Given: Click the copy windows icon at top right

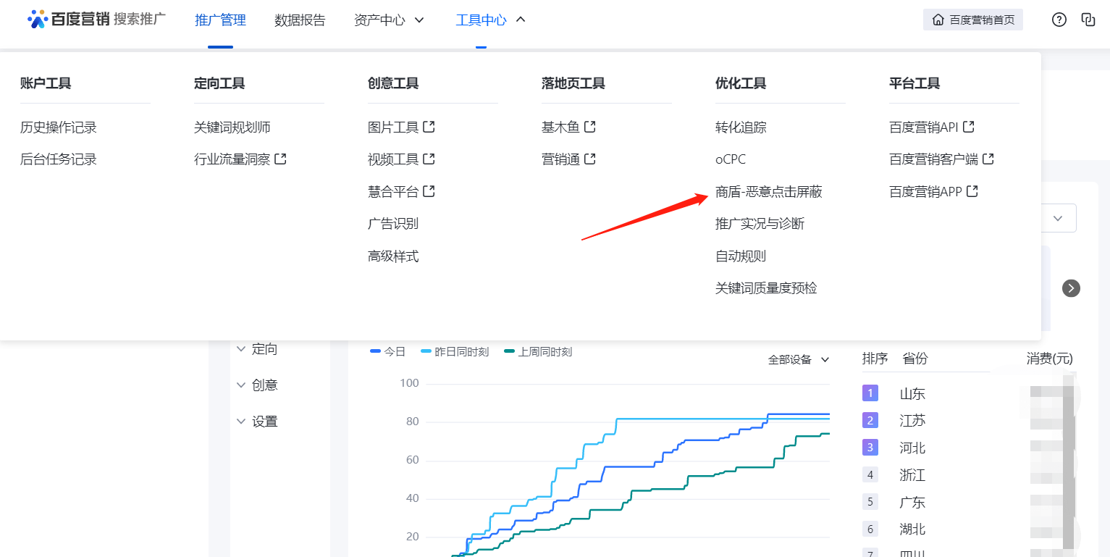Looking at the screenshot, I should pos(1088,20).
